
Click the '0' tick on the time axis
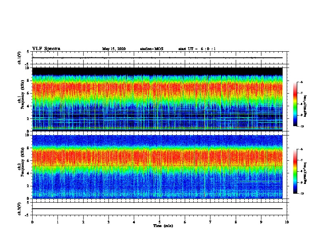(32, 222)
